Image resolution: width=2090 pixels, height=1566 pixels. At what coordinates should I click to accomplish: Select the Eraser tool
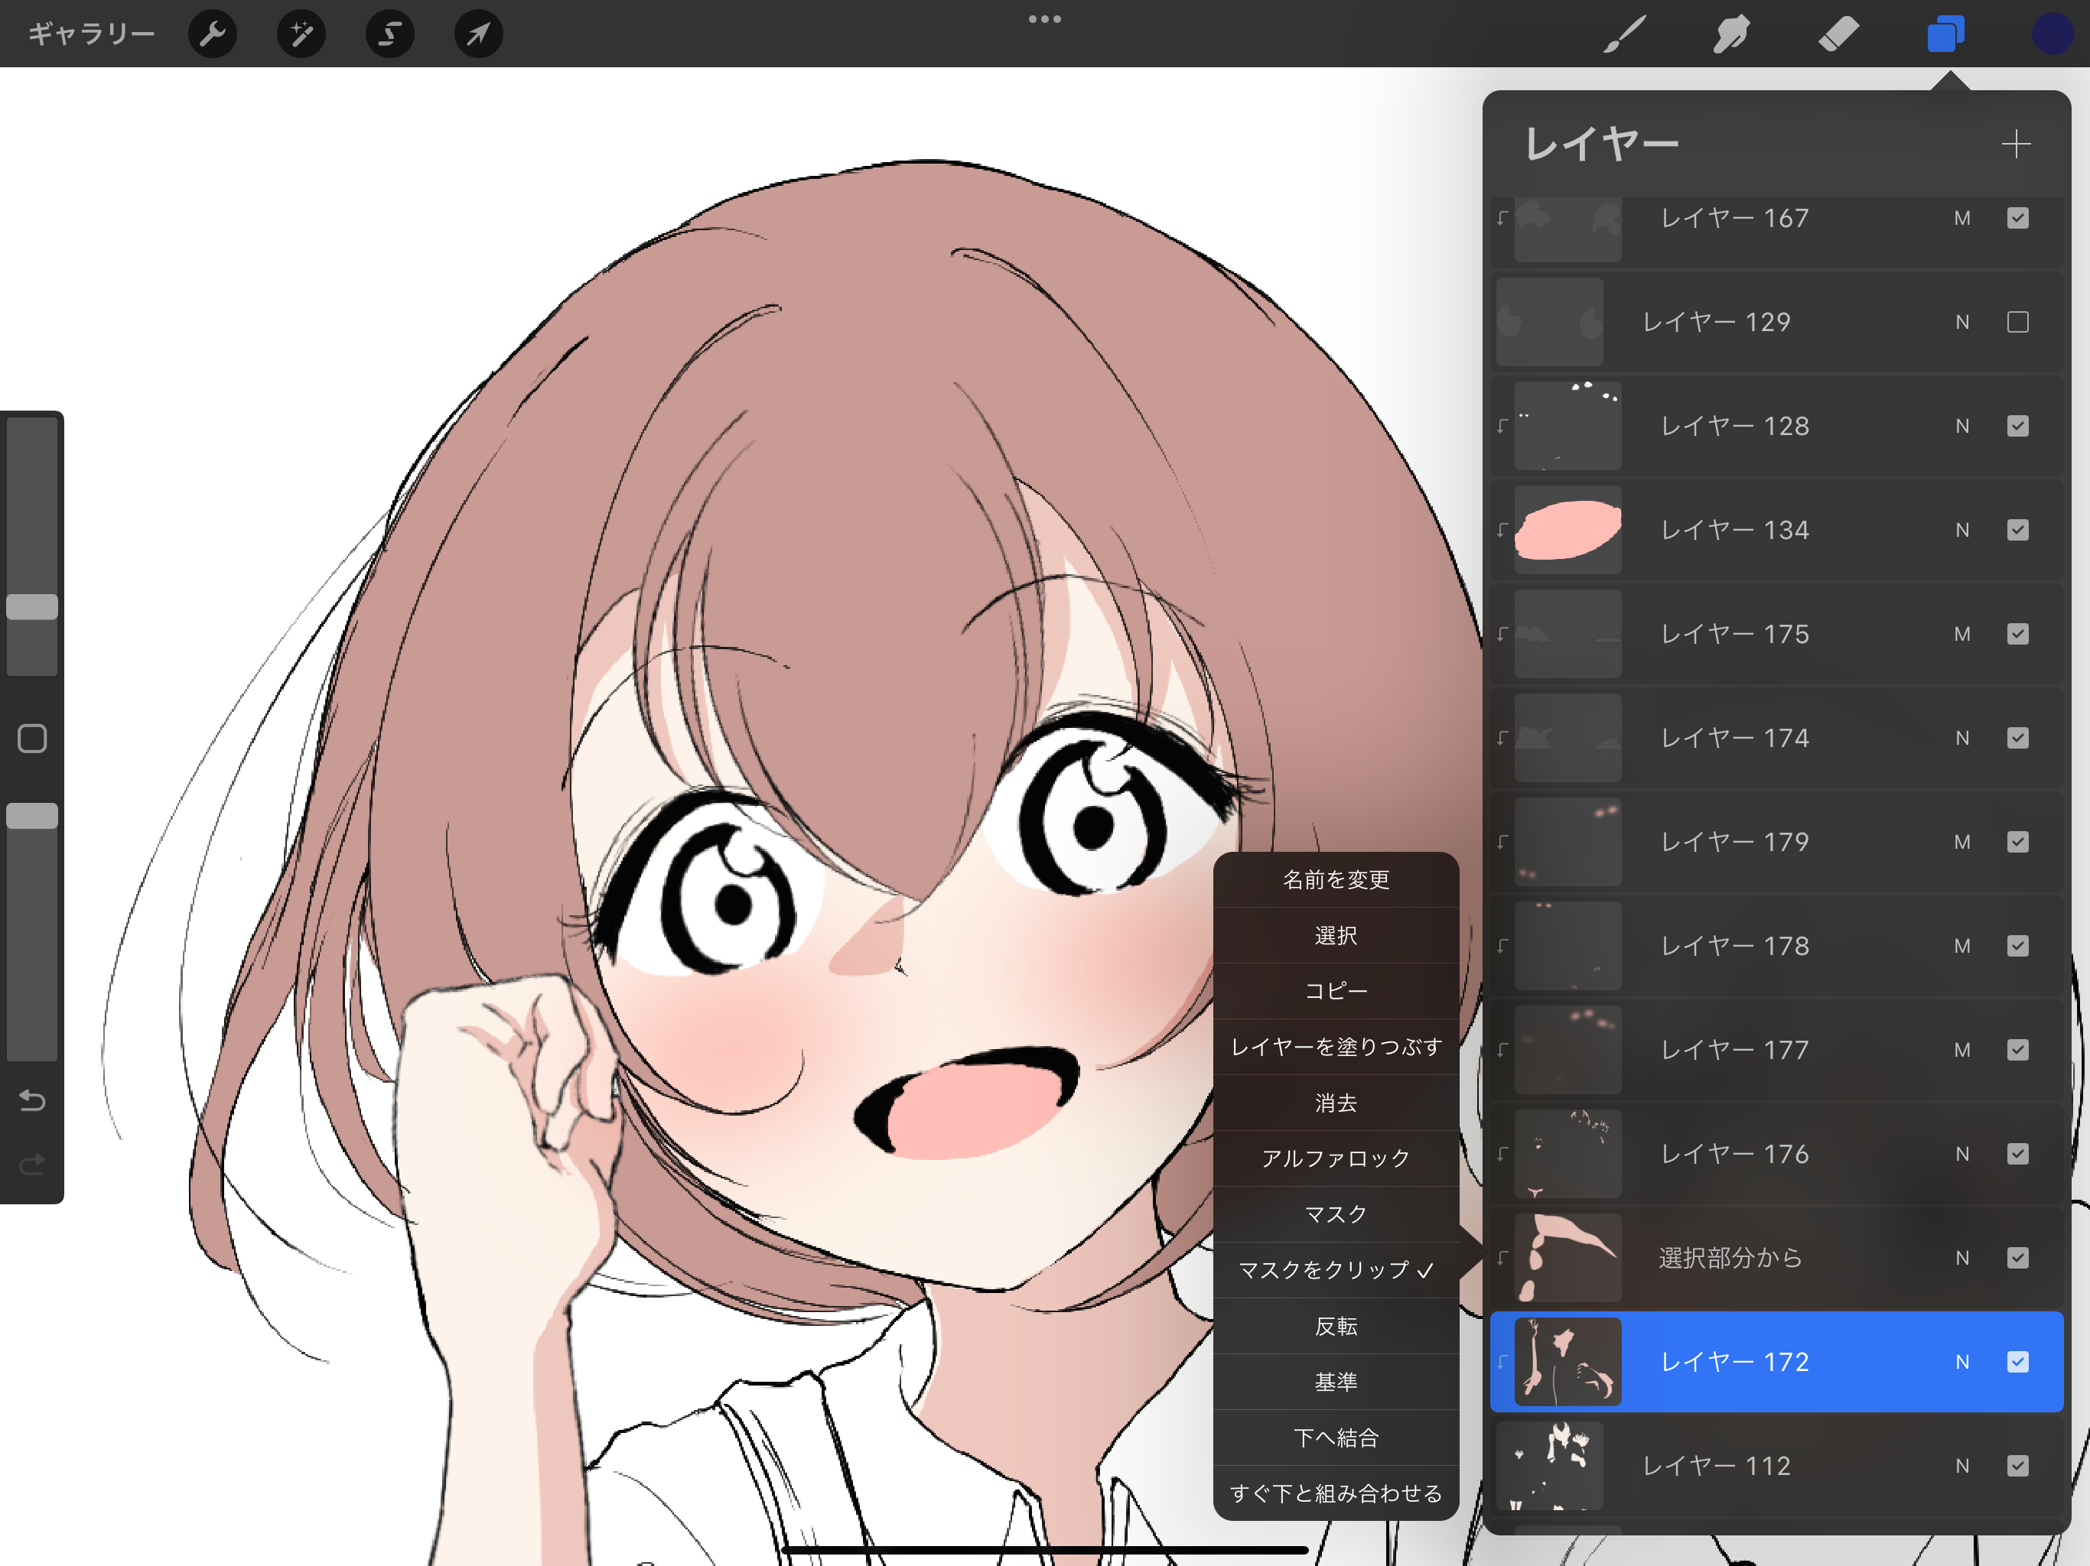(1838, 34)
